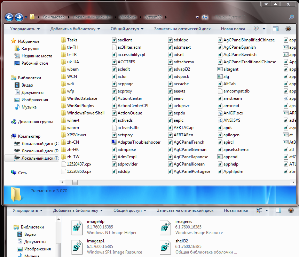Select the amcompat.tlb file
The height and width of the screenshot is (257, 299).
pos(234,91)
